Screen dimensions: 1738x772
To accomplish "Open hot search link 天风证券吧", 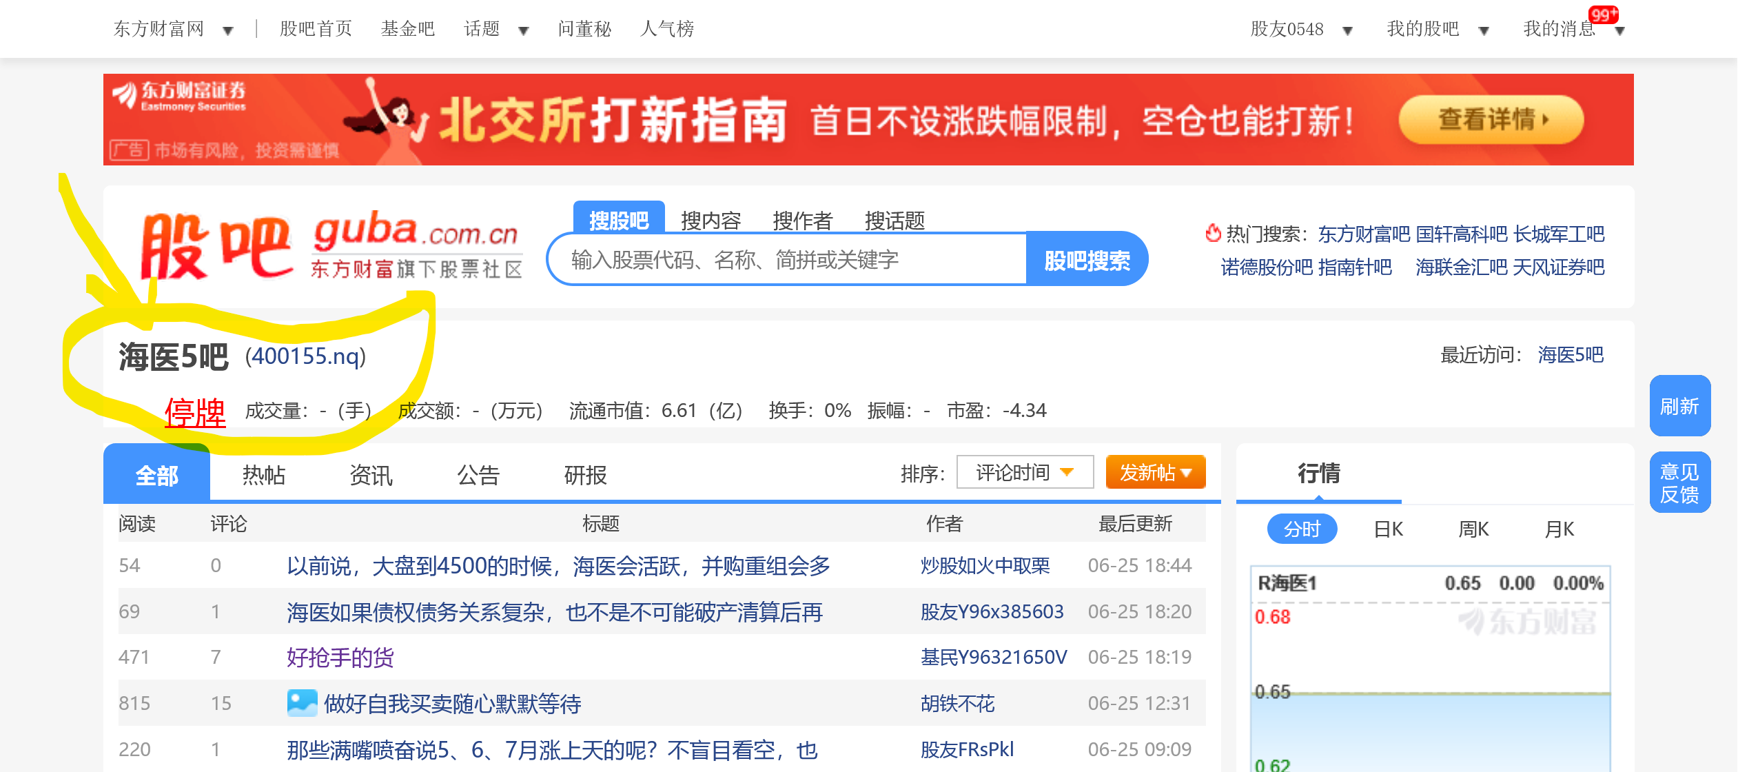I will [x=1560, y=267].
